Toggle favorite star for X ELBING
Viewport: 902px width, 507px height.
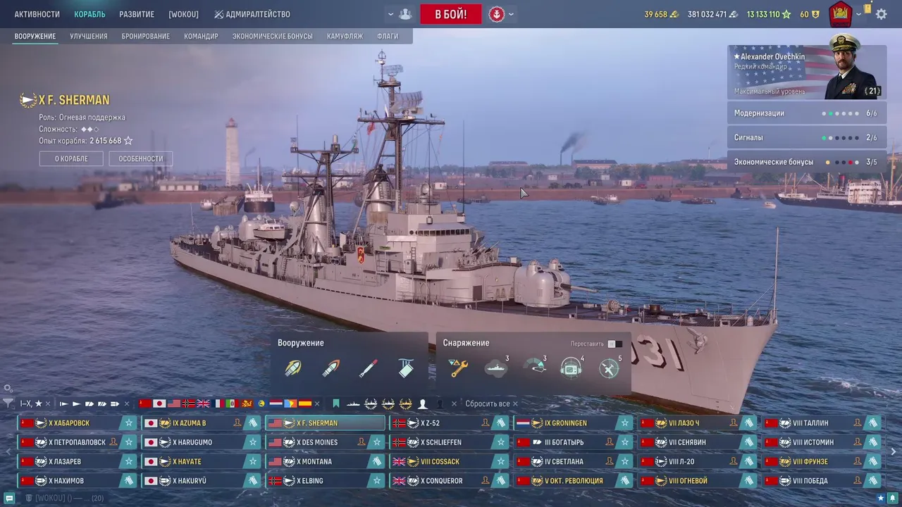tap(376, 481)
